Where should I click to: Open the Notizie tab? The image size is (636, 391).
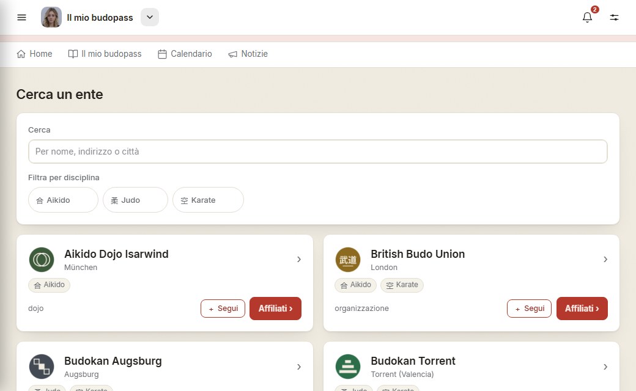[248, 54]
